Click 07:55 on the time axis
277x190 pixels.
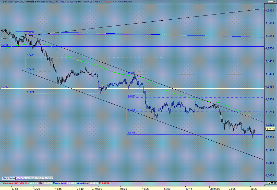tap(15, 189)
